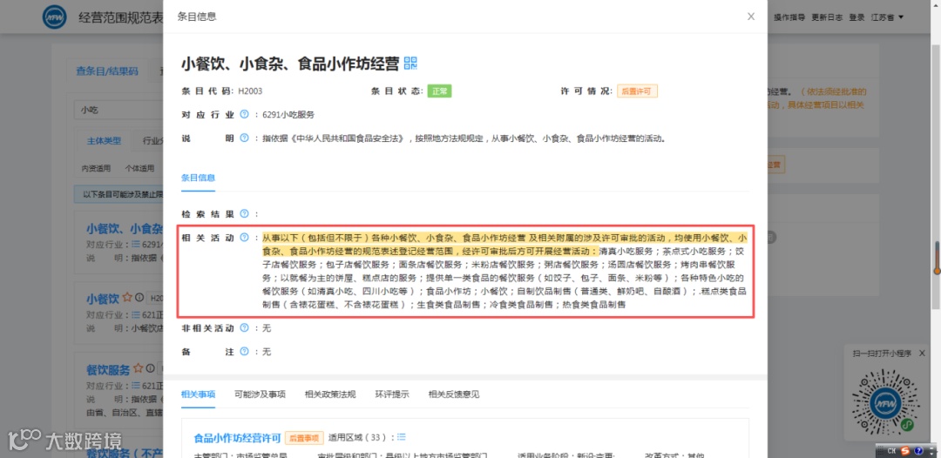Open the mini-program QR code image
The image size is (941, 458).
click(885, 401)
